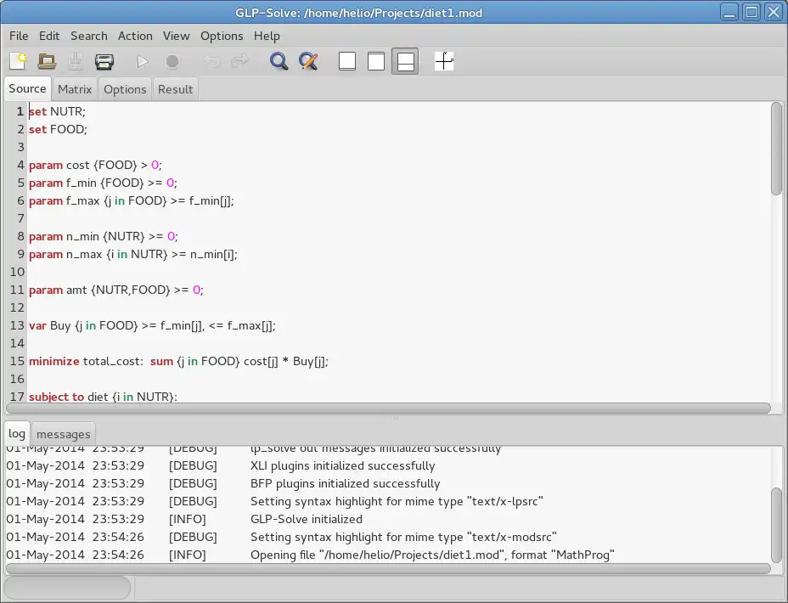Screen dimensions: 788x603
Task: Switch to the Result tab
Action: click(176, 89)
